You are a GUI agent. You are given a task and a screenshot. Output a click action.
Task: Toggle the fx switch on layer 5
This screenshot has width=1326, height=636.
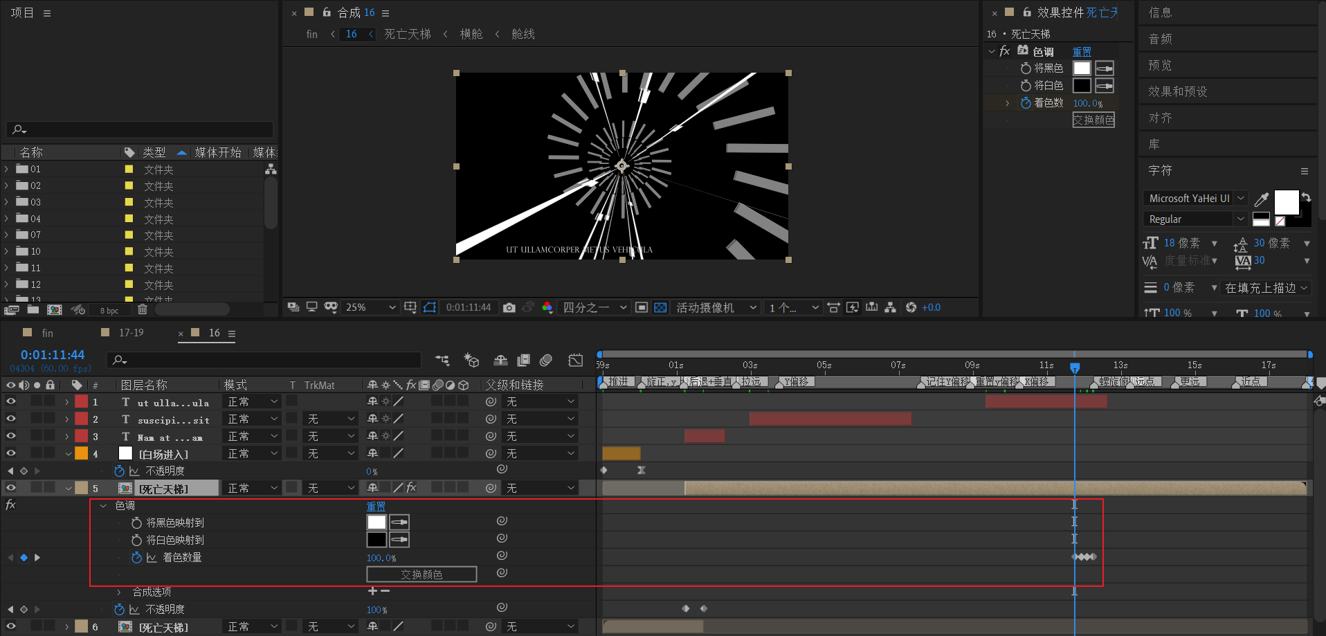411,488
